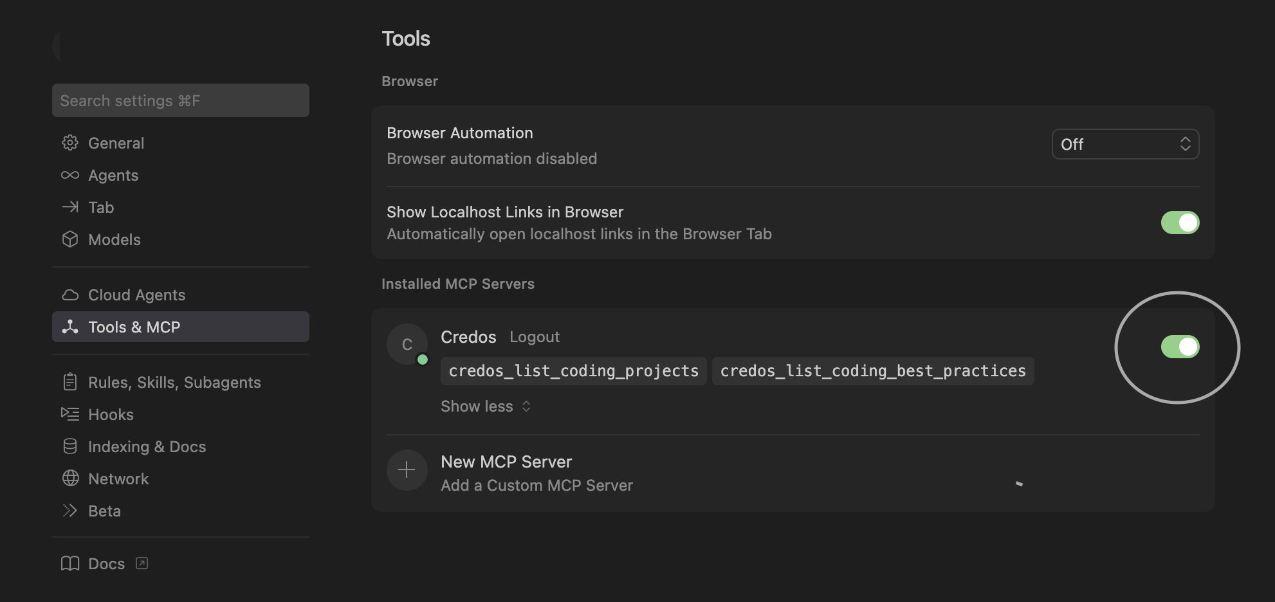
Task: Expand the Beta section chevron icon
Action: click(x=71, y=510)
